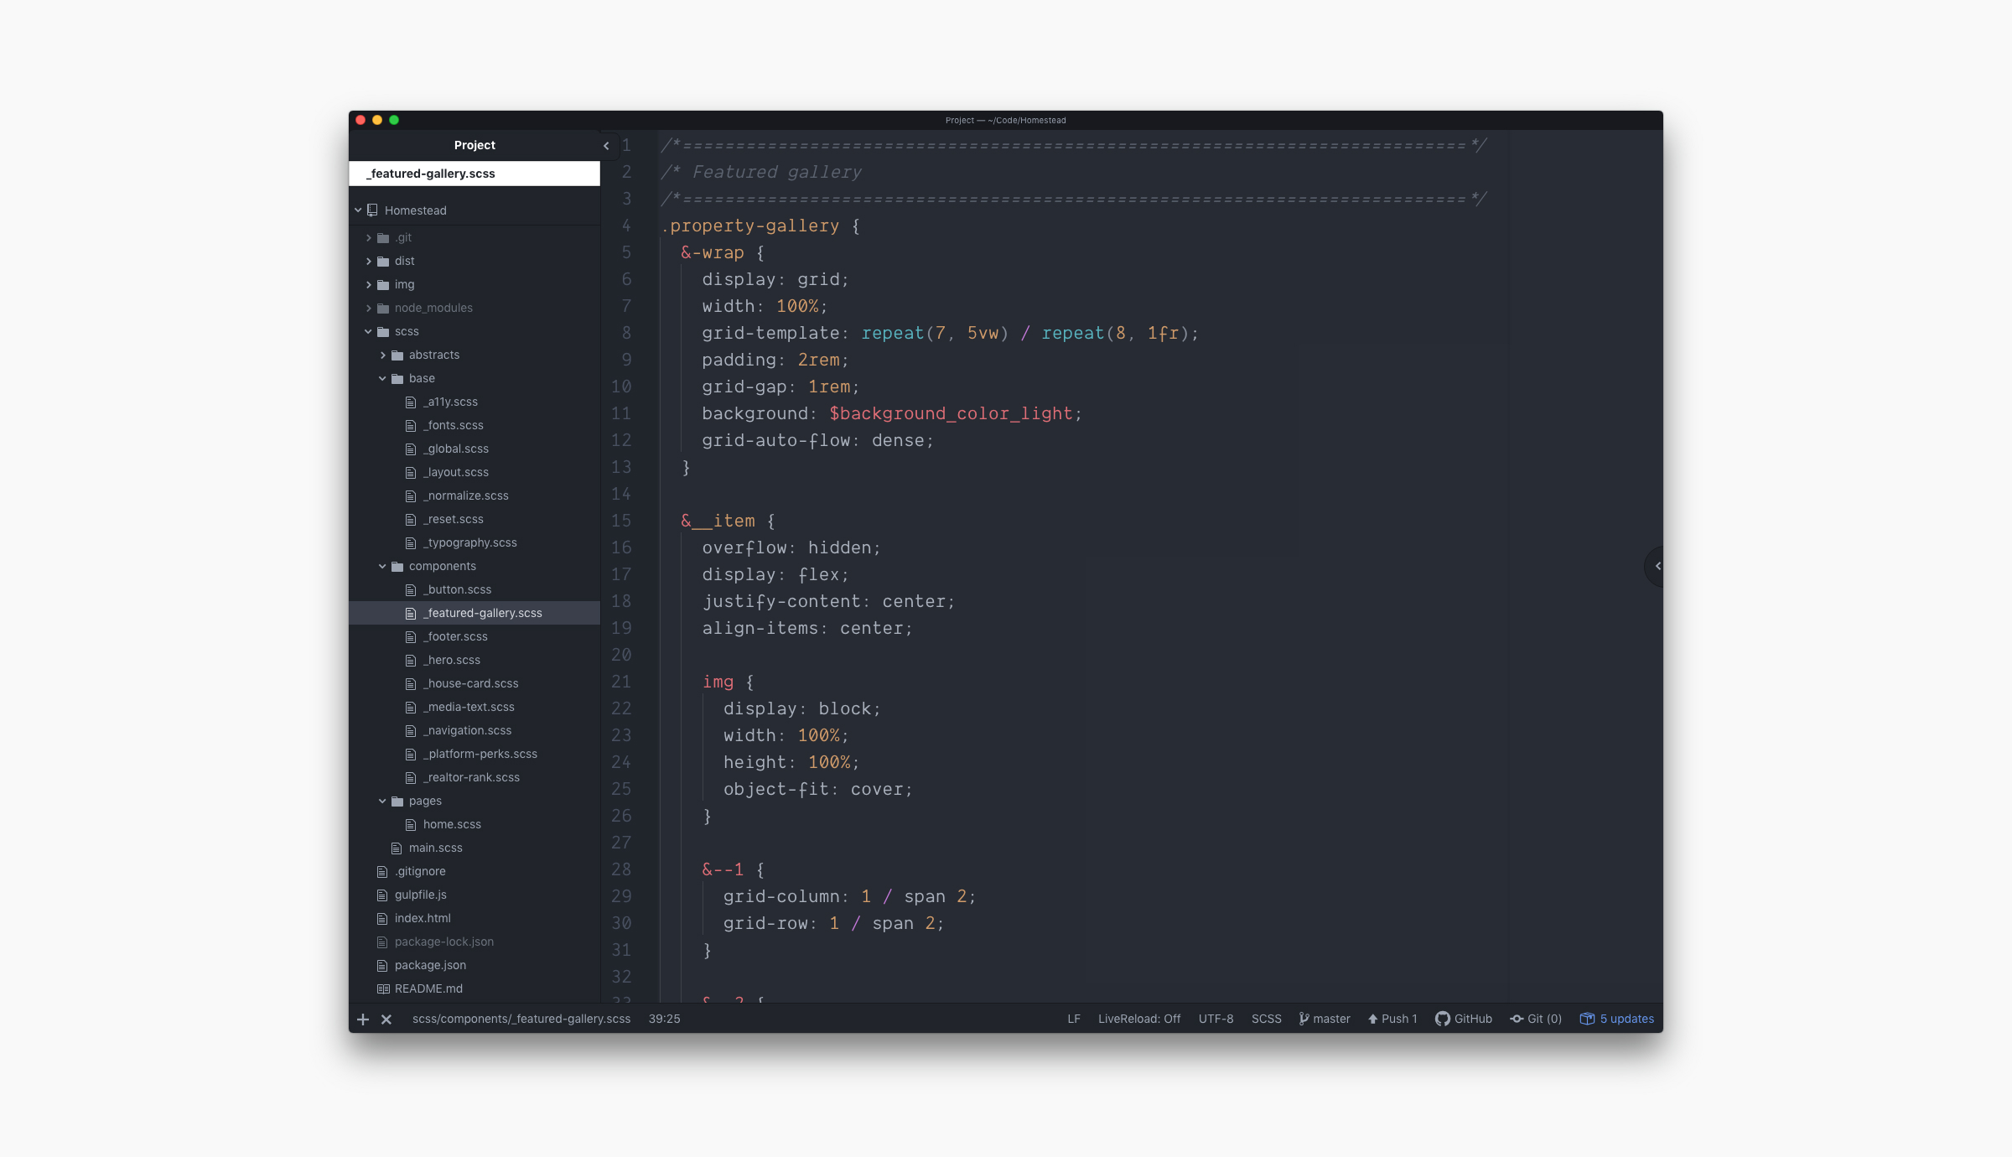Click the UTF-8 encoding selector
The height and width of the screenshot is (1157, 2012).
pos(1216,1019)
